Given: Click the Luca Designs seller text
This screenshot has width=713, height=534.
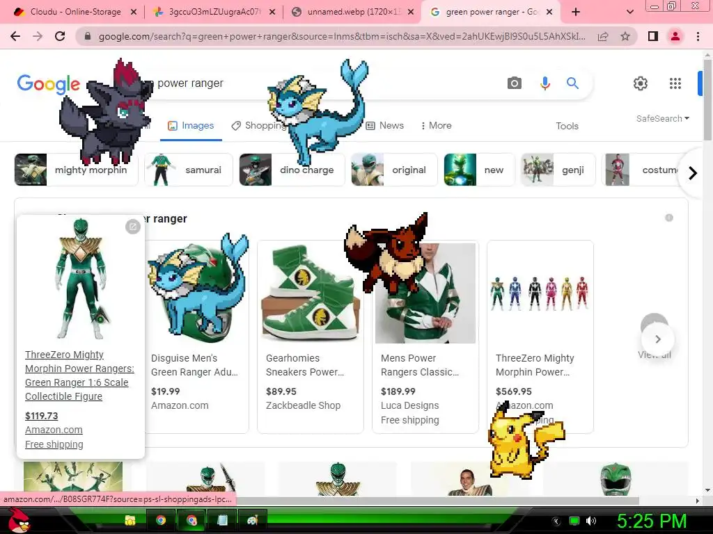Looking at the screenshot, I should click(x=409, y=405).
